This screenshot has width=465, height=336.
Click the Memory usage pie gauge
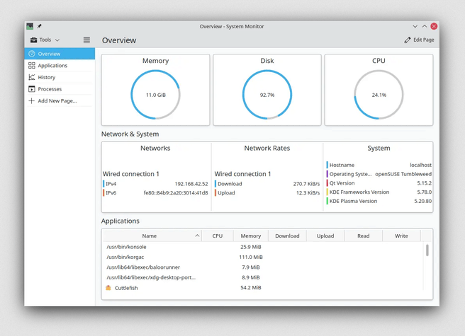pyautogui.click(x=156, y=95)
